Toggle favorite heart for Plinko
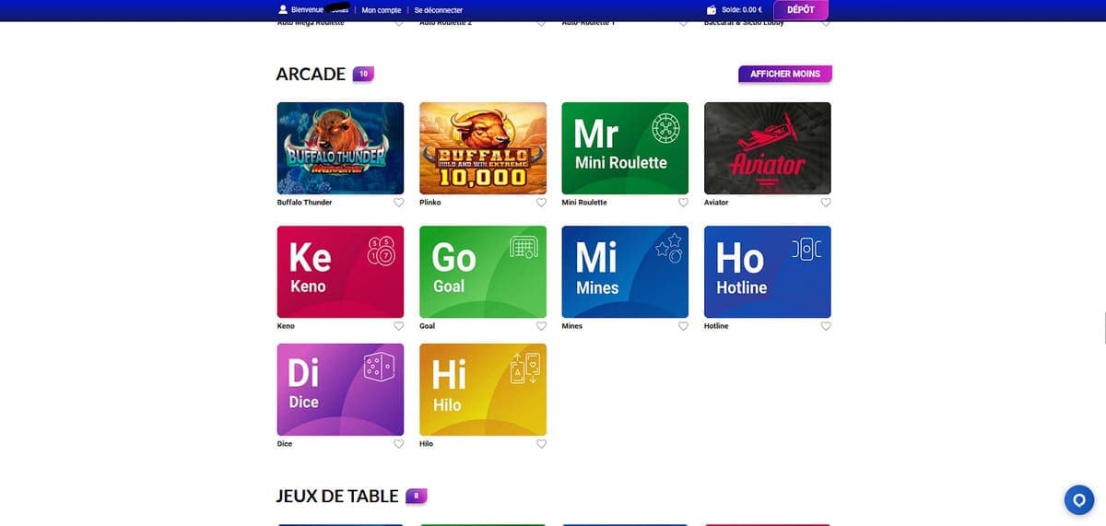This screenshot has height=526, width=1106. click(x=542, y=203)
